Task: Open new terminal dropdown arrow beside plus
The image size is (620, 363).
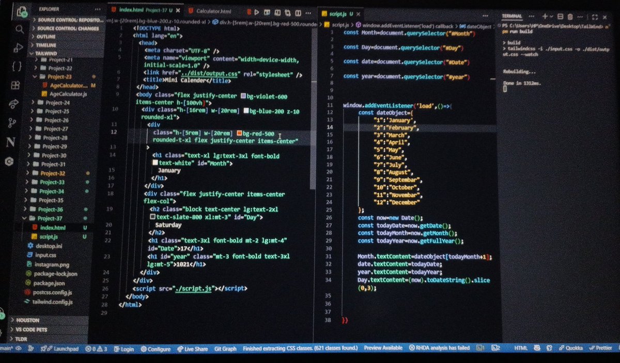Action: [x=552, y=17]
